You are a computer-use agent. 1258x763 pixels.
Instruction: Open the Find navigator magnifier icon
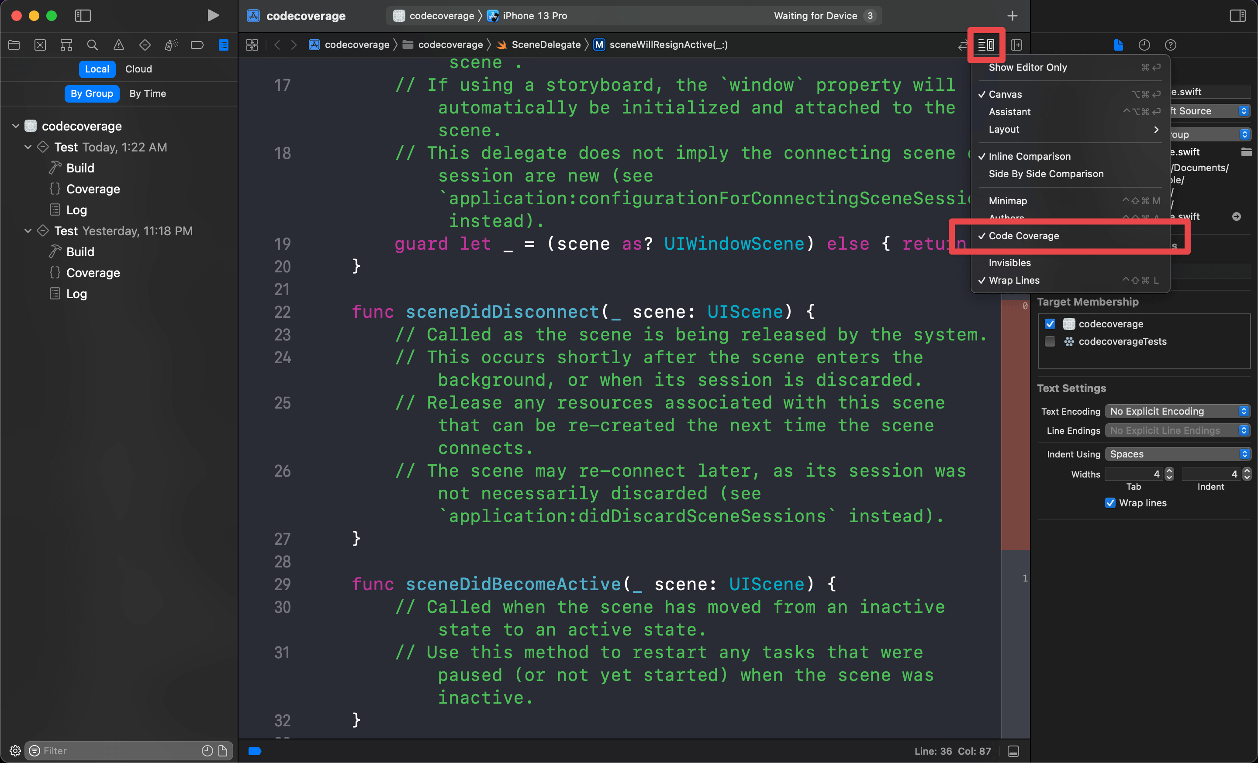click(93, 45)
